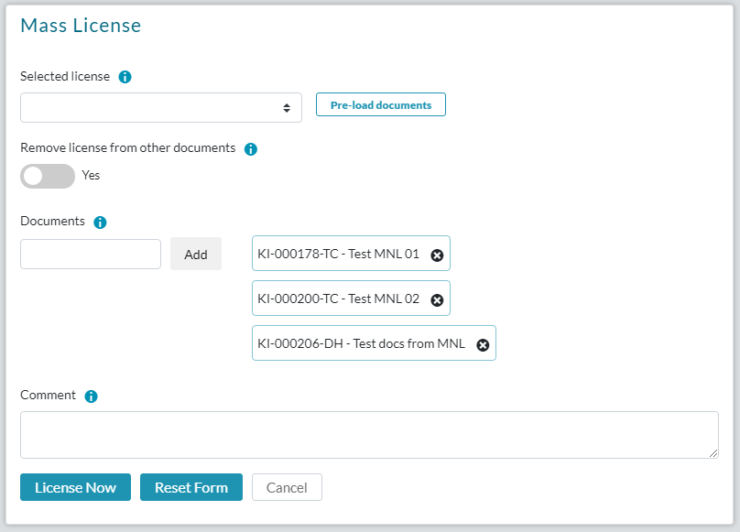Open the Selected license dropdown
Image resolution: width=740 pixels, height=532 pixels.
click(x=161, y=108)
